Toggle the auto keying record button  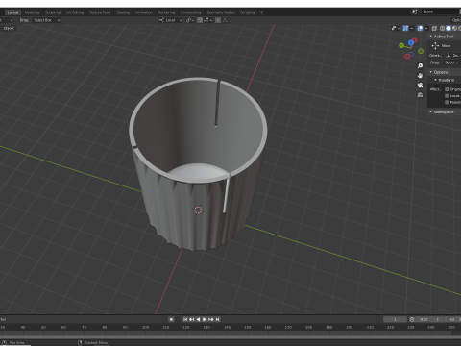(171, 319)
